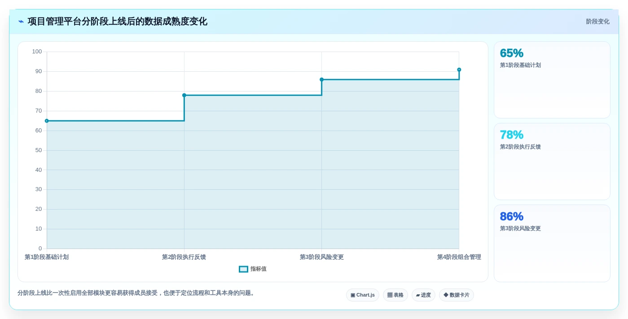This screenshot has width=628, height=319.
Task: Click the 第3阶段风险变更 data point at 86
Action: click(321, 79)
